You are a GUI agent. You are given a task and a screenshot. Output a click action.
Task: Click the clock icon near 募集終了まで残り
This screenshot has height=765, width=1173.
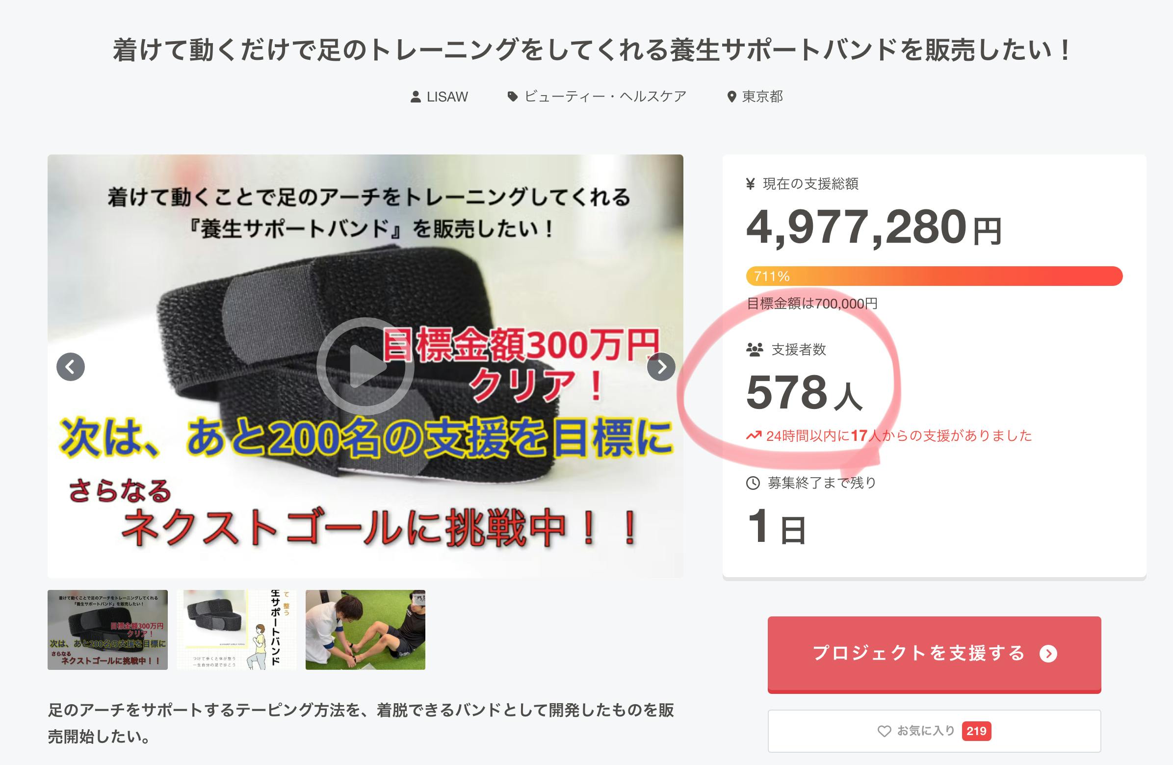[753, 483]
